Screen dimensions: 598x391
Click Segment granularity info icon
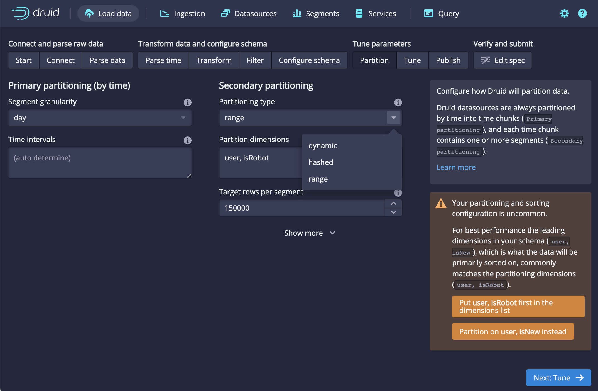pos(187,102)
